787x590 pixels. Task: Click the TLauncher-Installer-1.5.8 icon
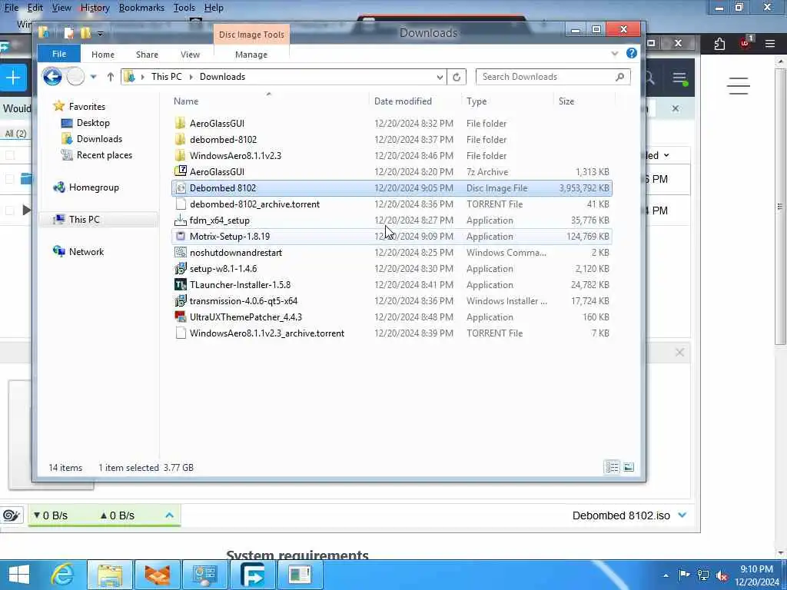(181, 285)
